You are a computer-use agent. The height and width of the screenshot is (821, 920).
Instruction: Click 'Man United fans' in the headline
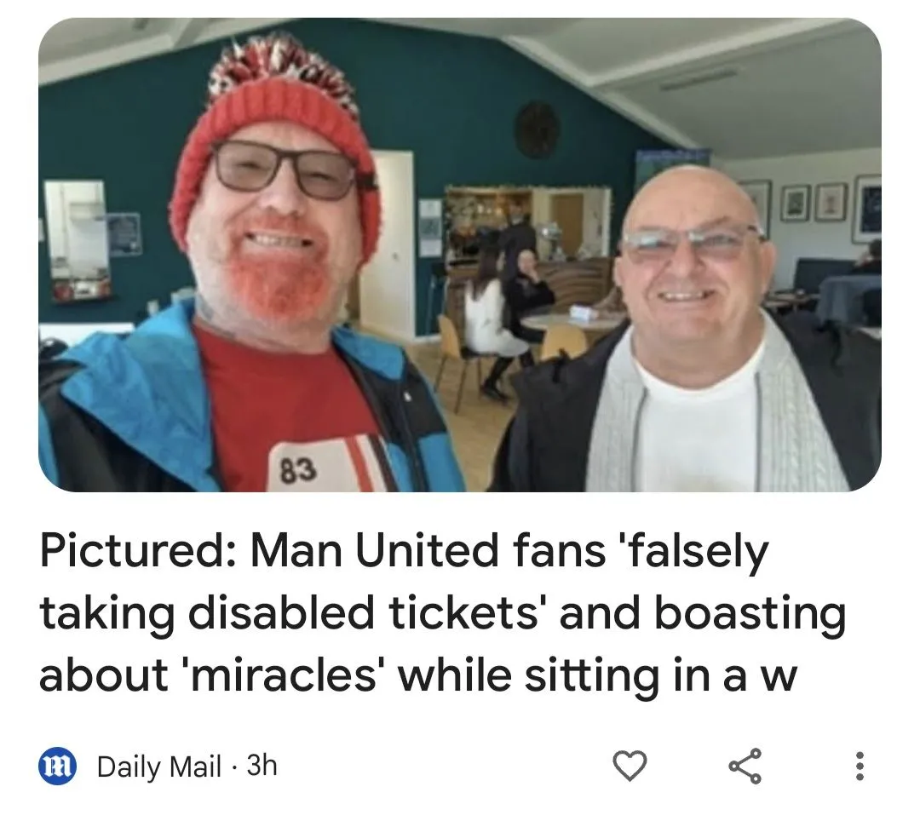pyautogui.click(x=428, y=552)
